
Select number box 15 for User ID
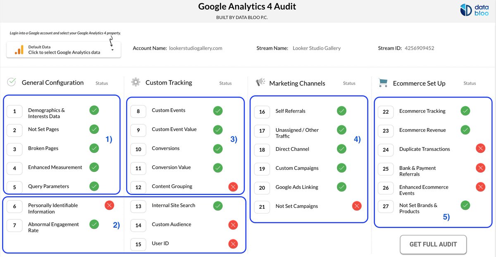click(138, 244)
